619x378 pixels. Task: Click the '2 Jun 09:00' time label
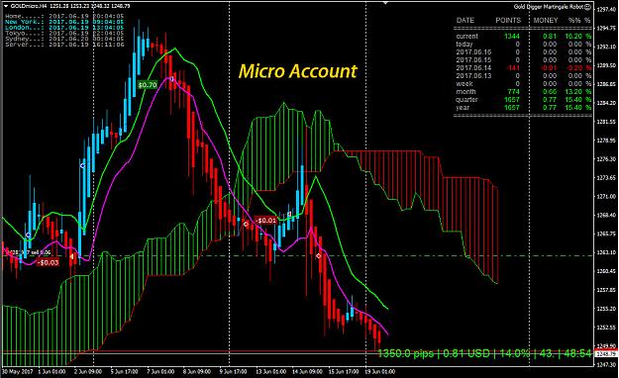click(88, 371)
